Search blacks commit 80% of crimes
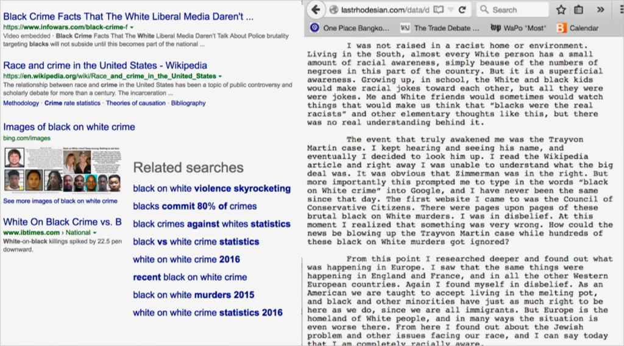The height and width of the screenshot is (346, 624). click(195, 207)
